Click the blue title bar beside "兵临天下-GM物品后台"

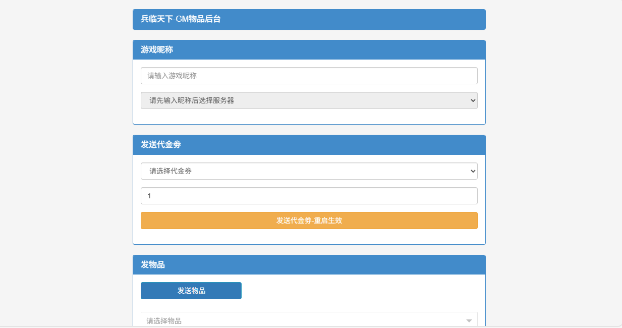tap(353, 19)
